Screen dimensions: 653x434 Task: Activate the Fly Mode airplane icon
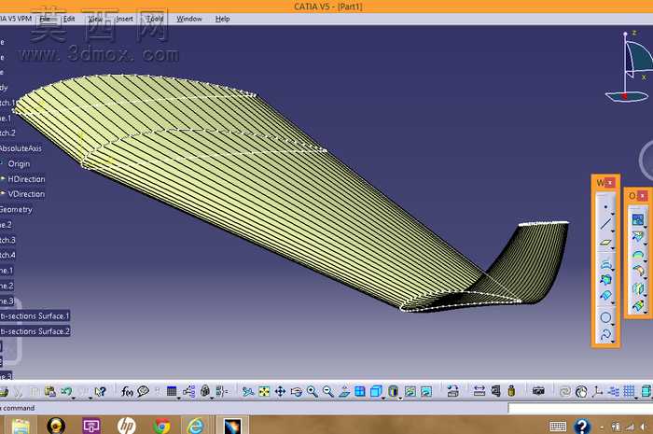(248, 391)
